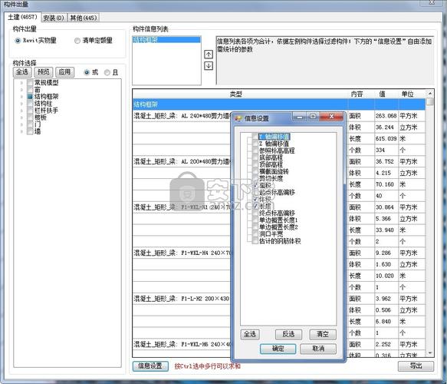The image size is (447, 384).
Task: Tick the 单边搁置长度1 checkbox
Action: 255,220
